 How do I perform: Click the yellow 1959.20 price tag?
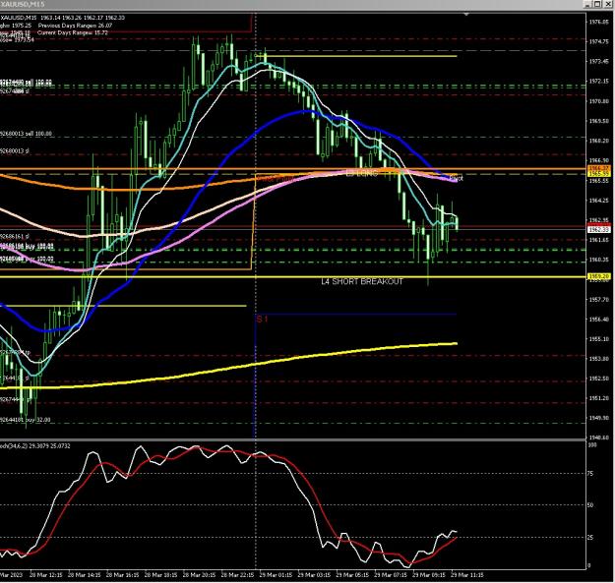pyautogui.click(x=599, y=276)
